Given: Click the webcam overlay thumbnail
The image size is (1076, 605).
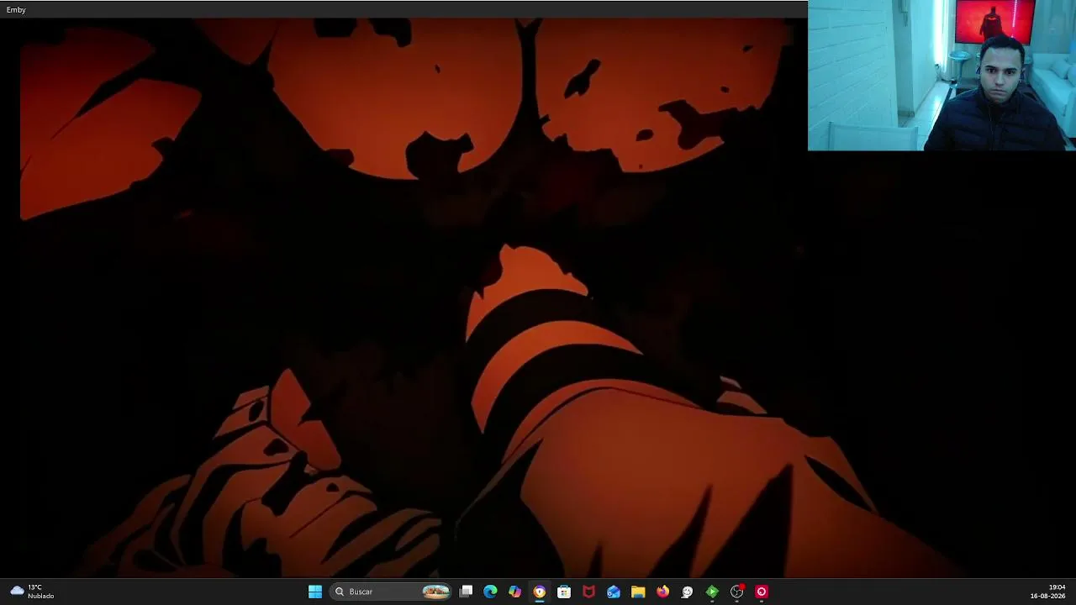Looking at the screenshot, I should click(x=941, y=76).
